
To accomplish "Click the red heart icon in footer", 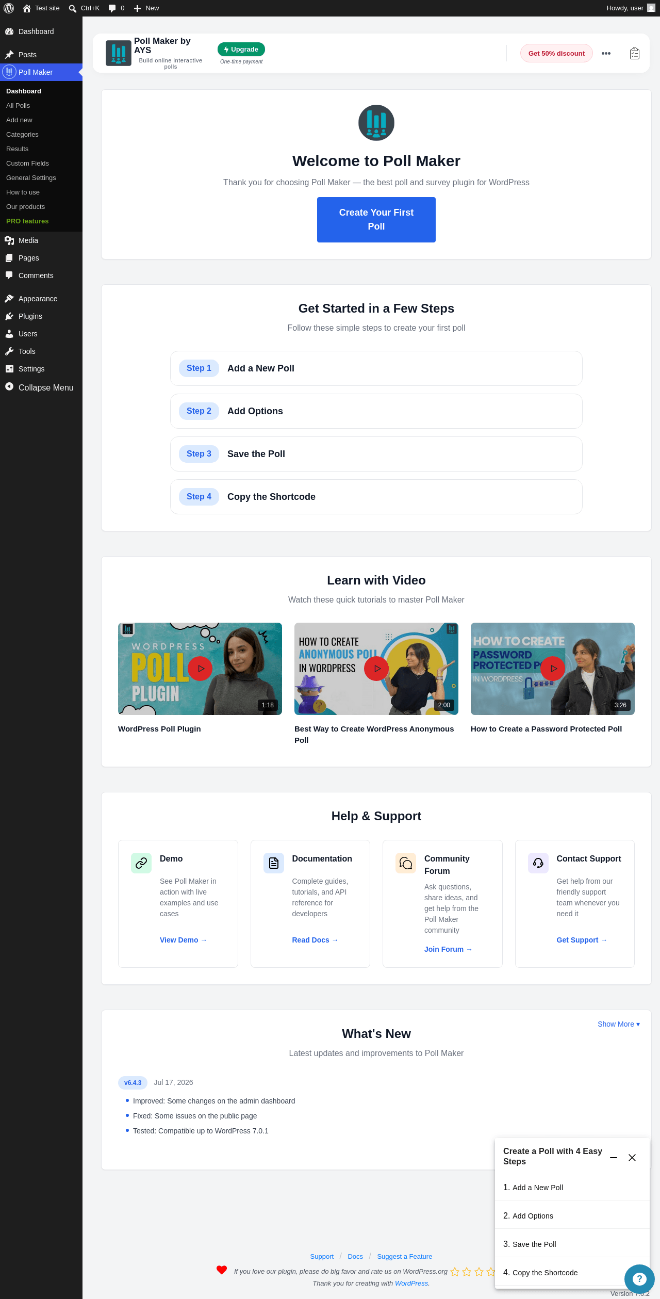I will (x=222, y=1270).
